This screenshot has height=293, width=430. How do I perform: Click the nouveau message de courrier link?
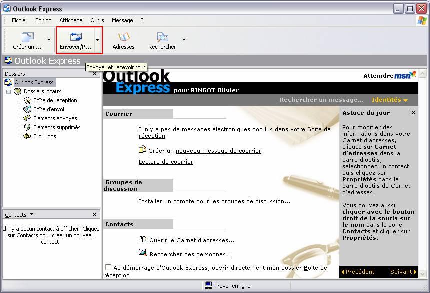point(219,151)
